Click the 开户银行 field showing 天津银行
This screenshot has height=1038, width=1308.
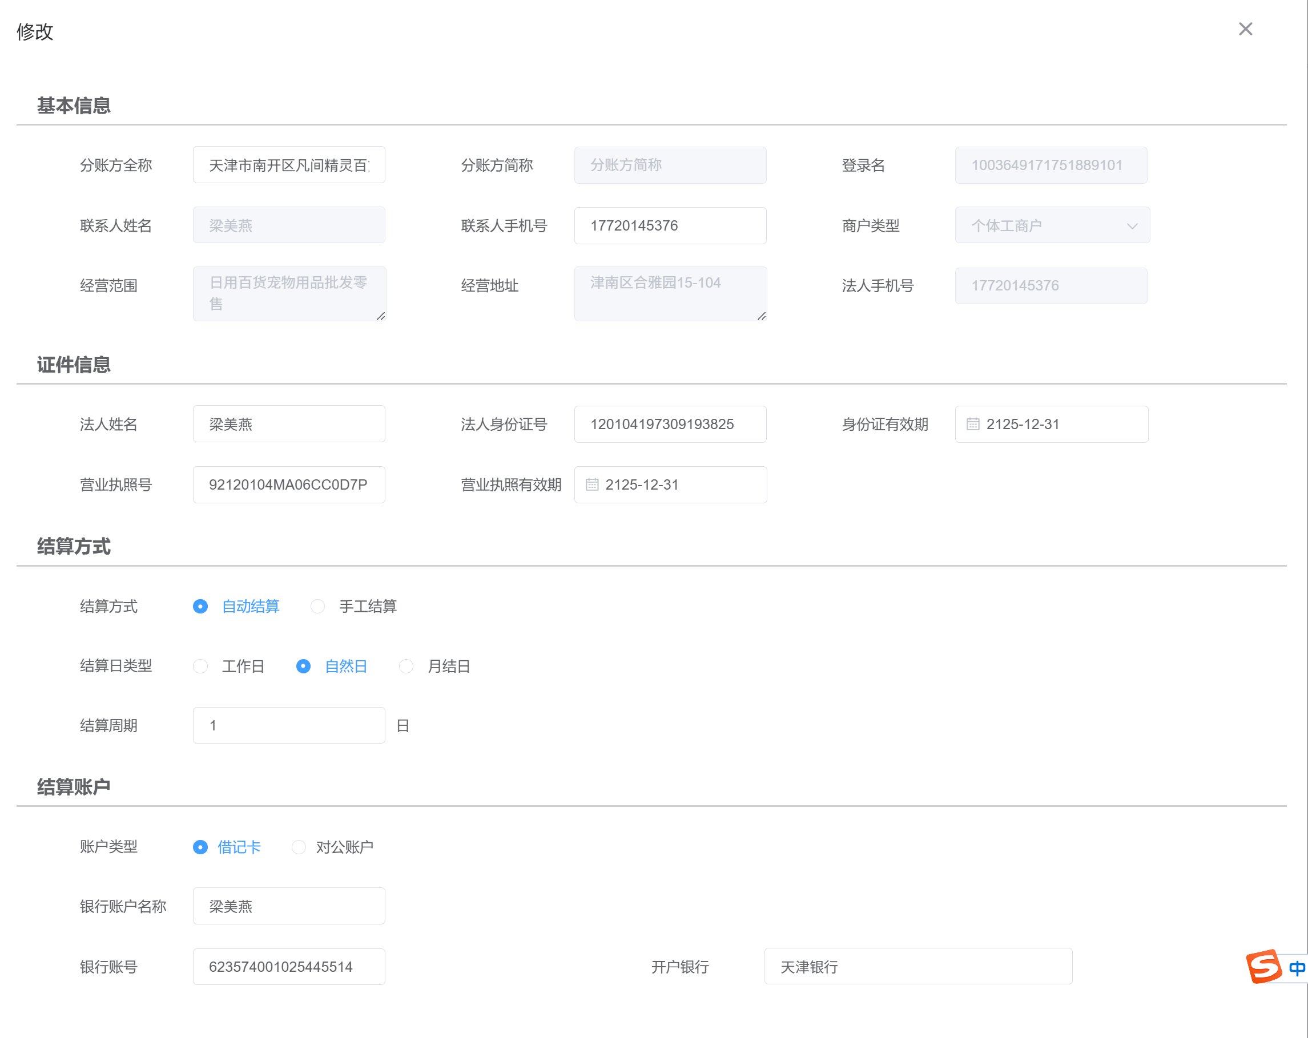tap(917, 967)
